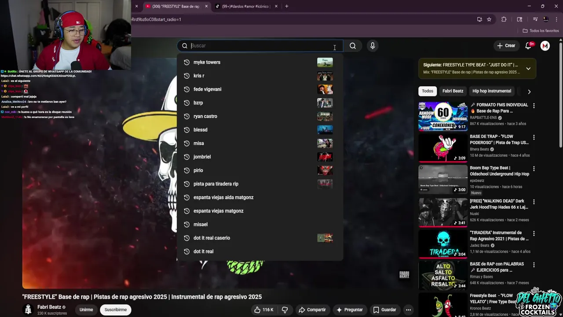Open options for TIRADERA Instrumental video
The height and width of the screenshot is (317, 563).
point(534,233)
